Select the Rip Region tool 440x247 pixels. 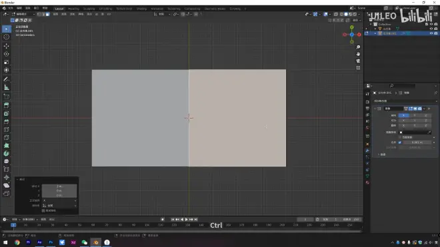tap(7, 194)
